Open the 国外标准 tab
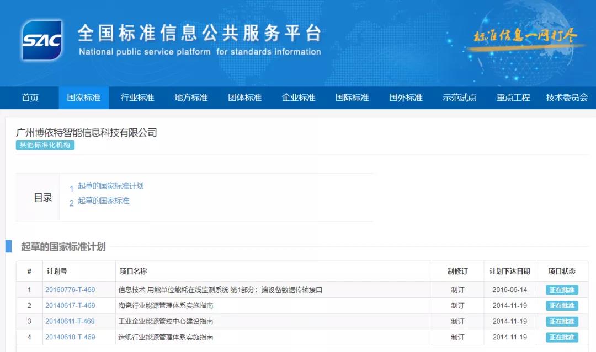The image size is (596, 352). click(x=406, y=98)
